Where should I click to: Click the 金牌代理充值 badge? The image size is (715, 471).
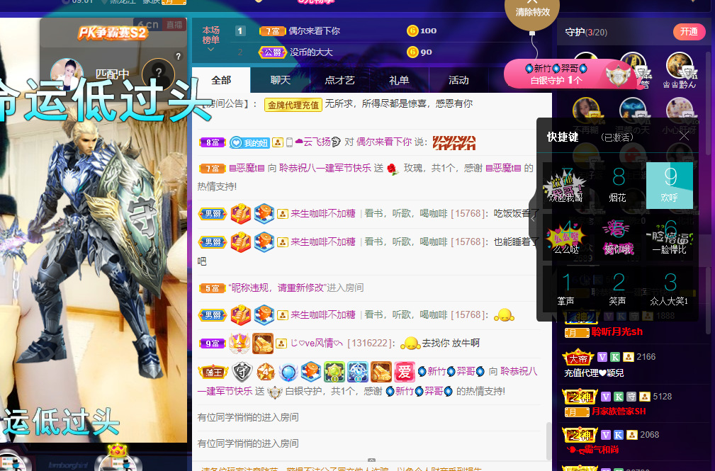(x=293, y=105)
